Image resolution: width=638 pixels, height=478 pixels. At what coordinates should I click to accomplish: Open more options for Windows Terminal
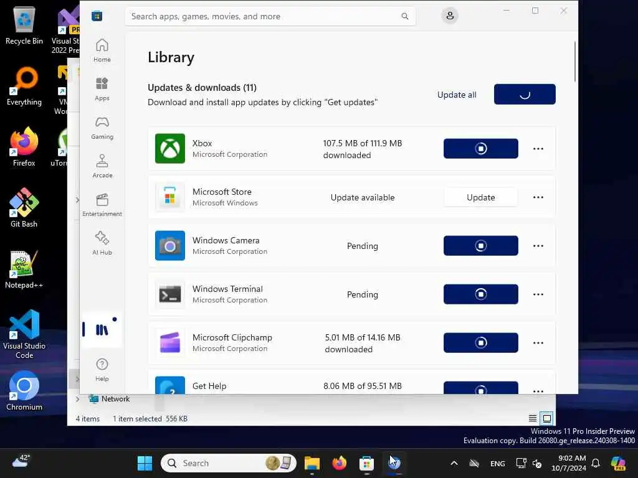pos(538,294)
